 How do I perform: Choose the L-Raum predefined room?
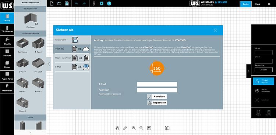(22, 63)
